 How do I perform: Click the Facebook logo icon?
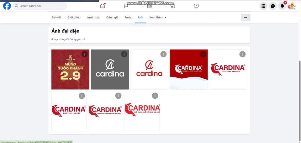tap(7, 6)
